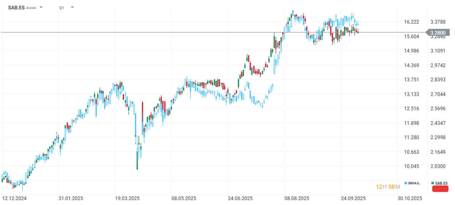Toggle the BBVA.E series legend label
Image resolution: width=455 pixels, height=205 pixels.
point(414,183)
